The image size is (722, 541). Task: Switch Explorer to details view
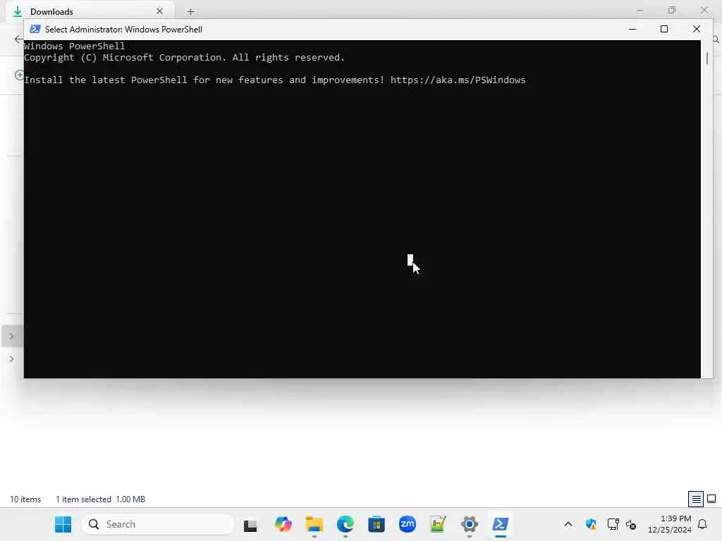click(x=696, y=499)
